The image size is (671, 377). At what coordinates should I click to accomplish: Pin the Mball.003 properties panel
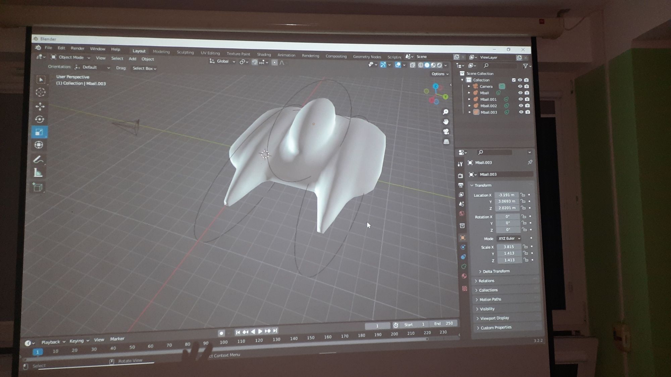pos(530,162)
